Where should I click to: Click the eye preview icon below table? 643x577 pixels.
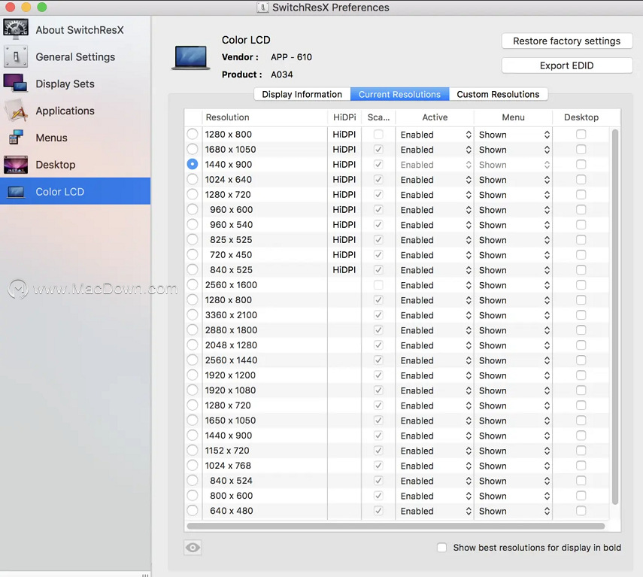point(193,548)
